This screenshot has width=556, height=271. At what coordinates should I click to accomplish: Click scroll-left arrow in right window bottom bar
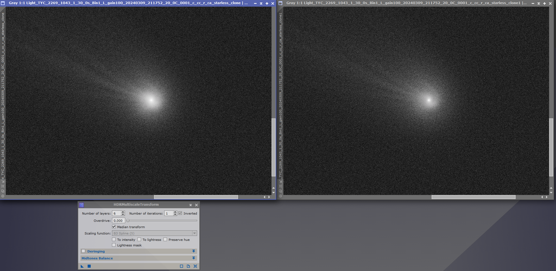click(x=542, y=197)
